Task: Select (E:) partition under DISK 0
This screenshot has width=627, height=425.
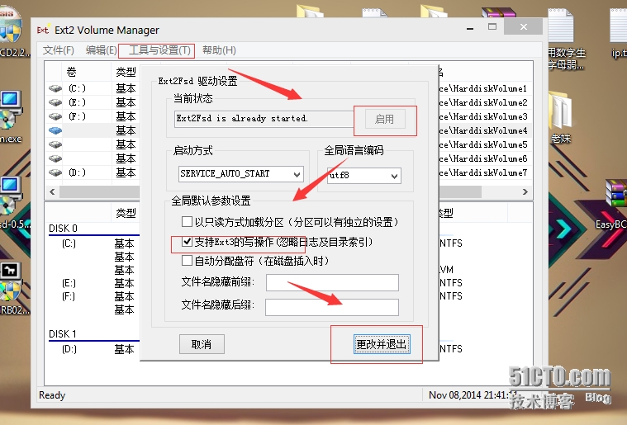Action: point(69,283)
